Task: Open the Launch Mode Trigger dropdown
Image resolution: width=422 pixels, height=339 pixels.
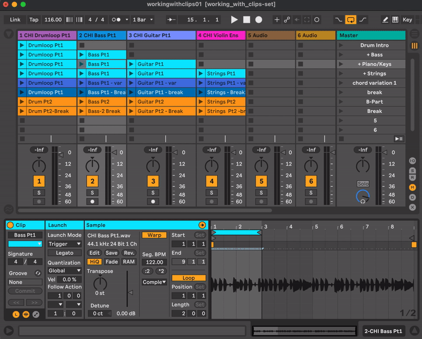Action: click(64, 244)
